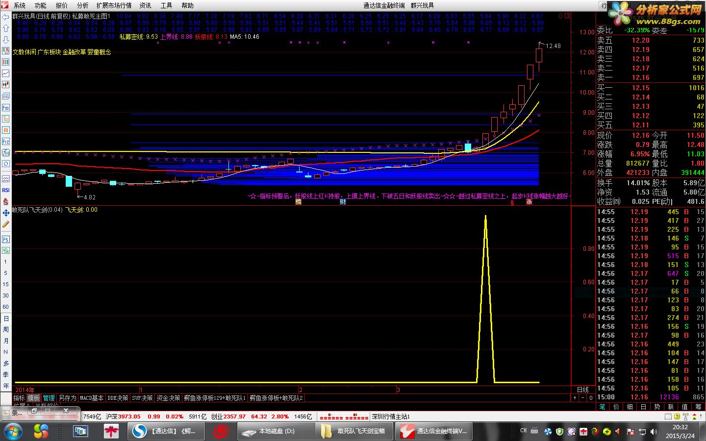The width and height of the screenshot is (706, 441).
Task: Click the minus zoom button under 日线
Action: pyautogui.click(x=583, y=398)
